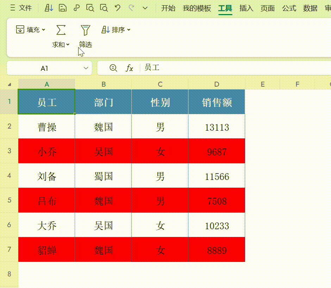The width and height of the screenshot is (331, 288).
Task: Select cell containing 蜀国
Action: [104, 176]
